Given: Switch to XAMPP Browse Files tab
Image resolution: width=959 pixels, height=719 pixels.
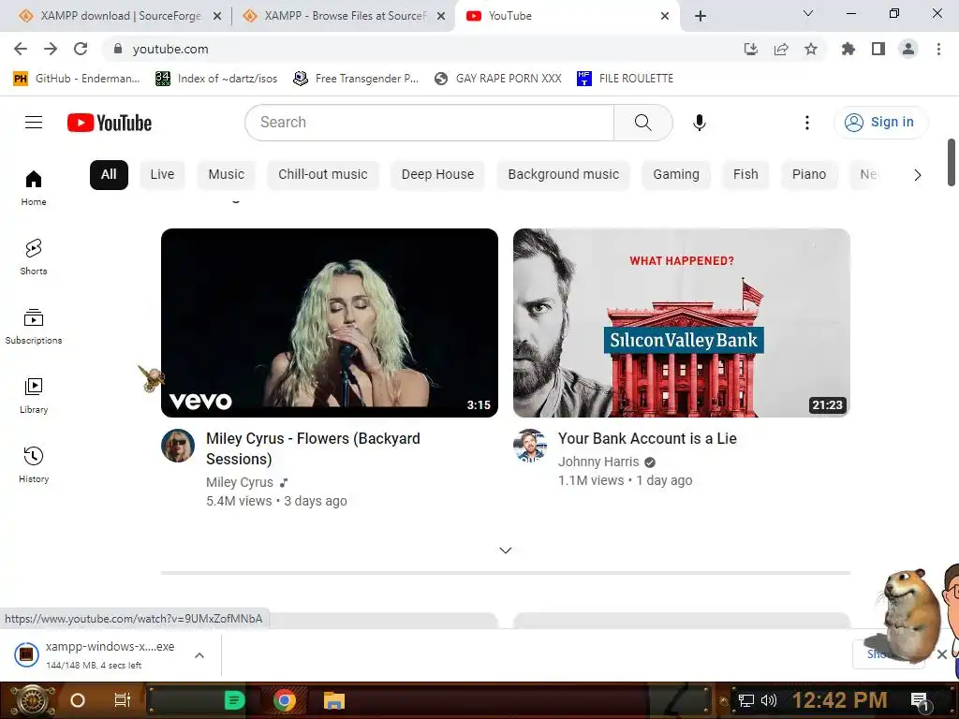Looking at the screenshot, I should 345,16.
